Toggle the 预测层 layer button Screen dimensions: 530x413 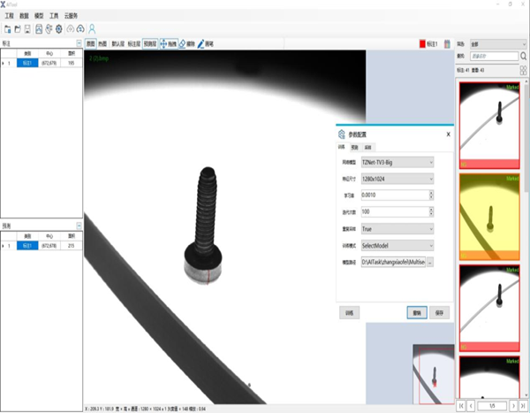point(149,42)
